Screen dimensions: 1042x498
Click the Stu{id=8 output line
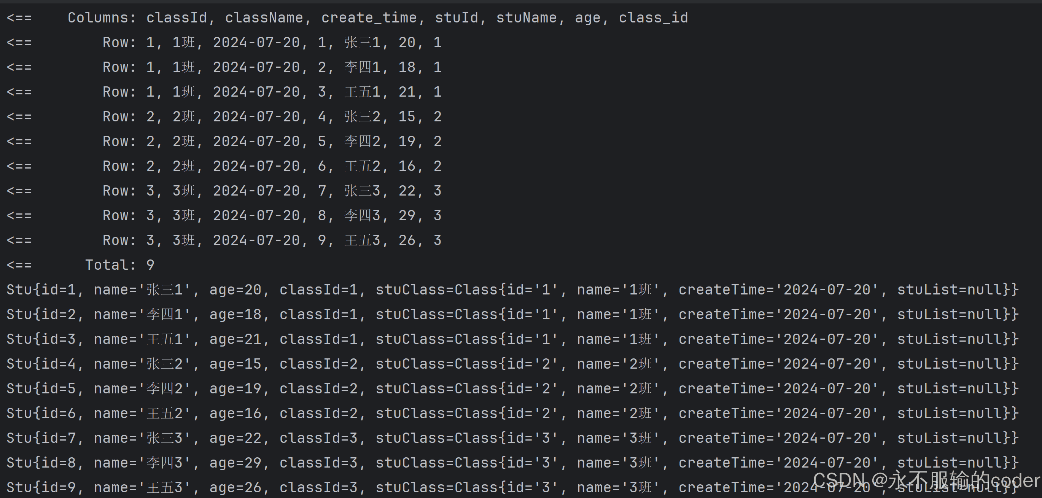tap(512, 463)
